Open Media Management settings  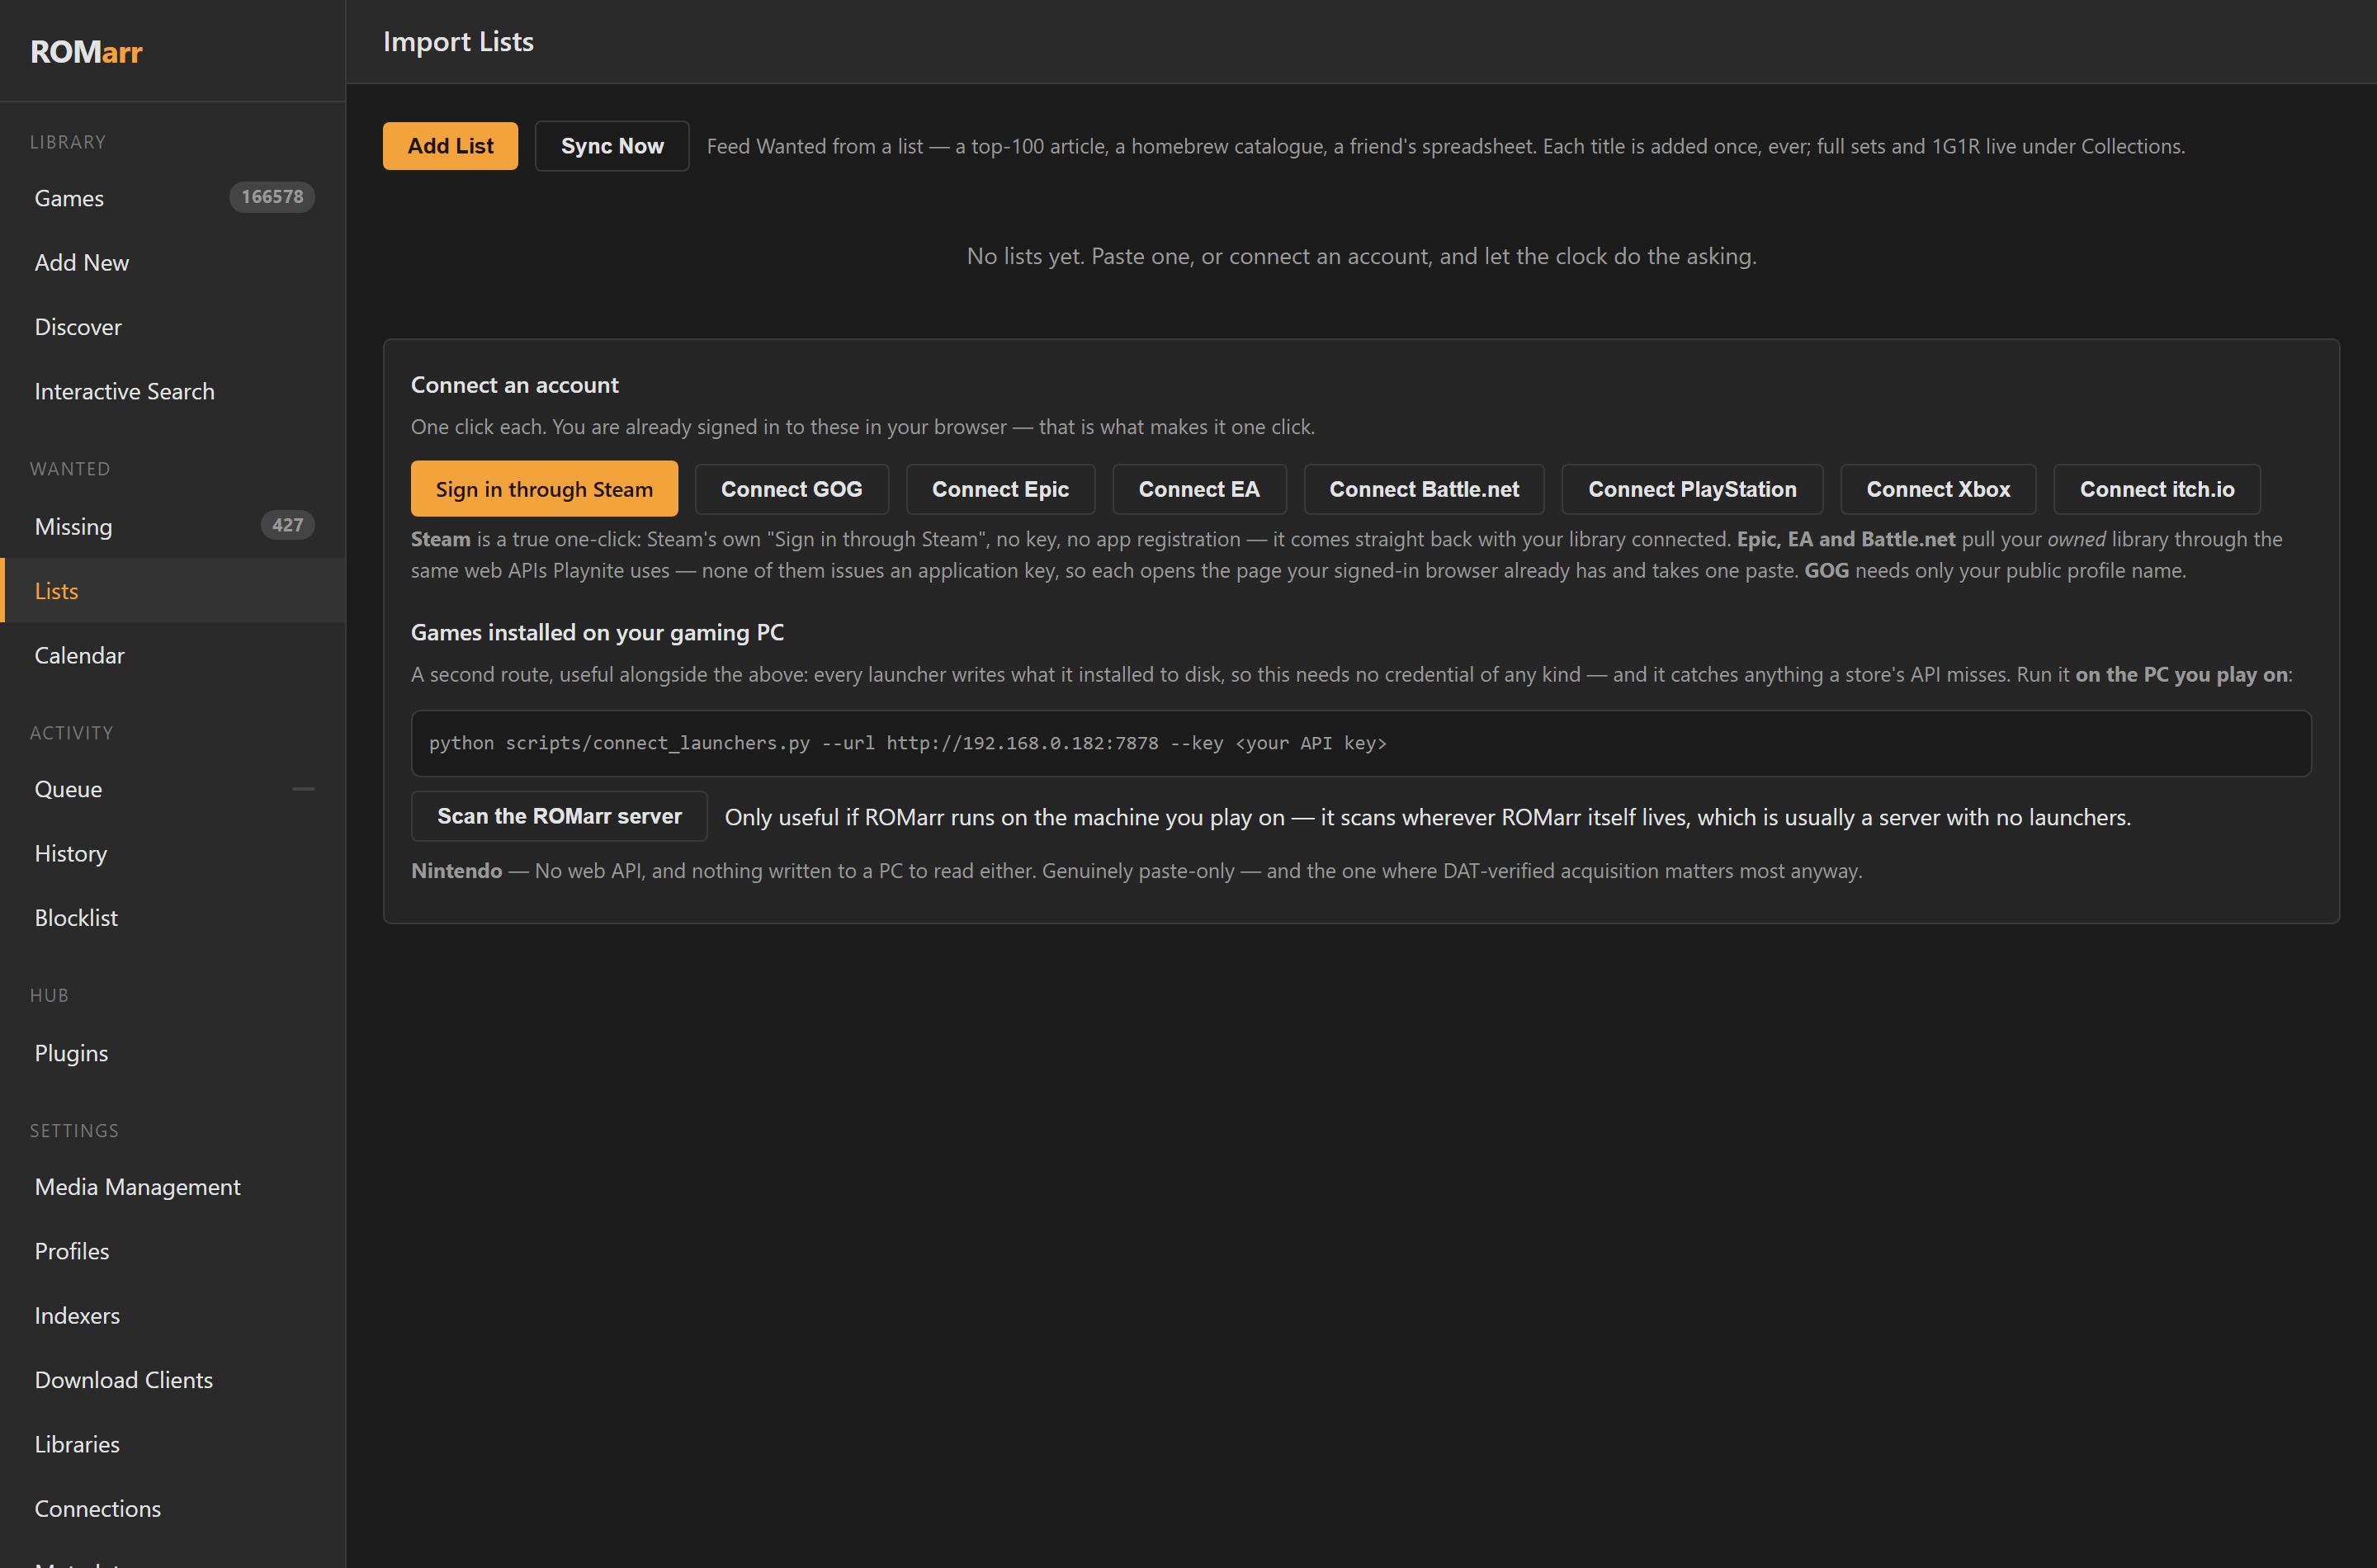(172, 1187)
